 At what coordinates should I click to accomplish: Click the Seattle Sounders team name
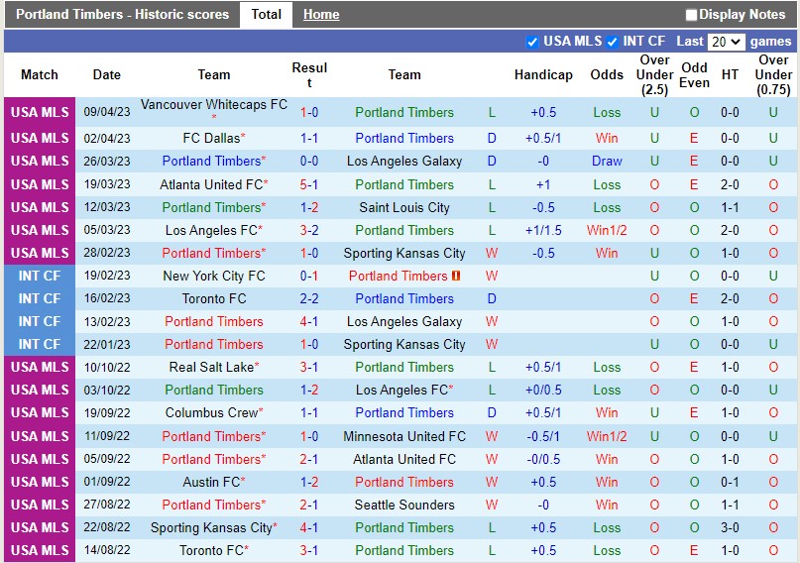click(x=404, y=505)
